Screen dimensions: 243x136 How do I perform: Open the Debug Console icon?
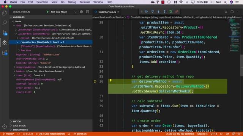[87, 12]
